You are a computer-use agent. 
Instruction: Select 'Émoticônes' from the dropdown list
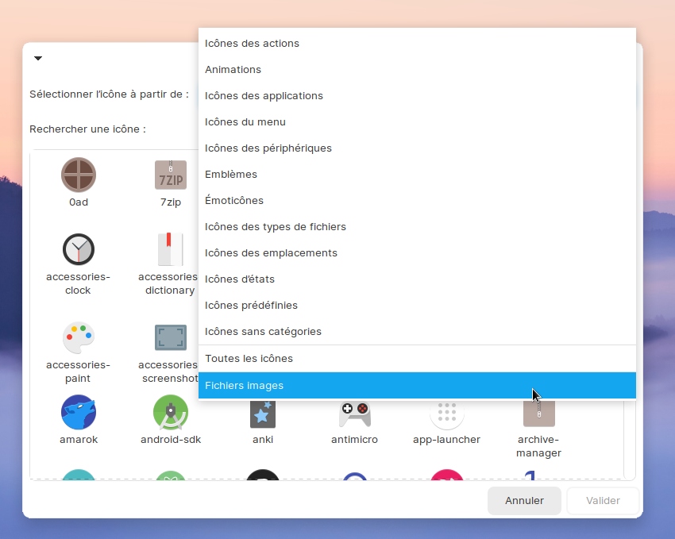(x=234, y=201)
